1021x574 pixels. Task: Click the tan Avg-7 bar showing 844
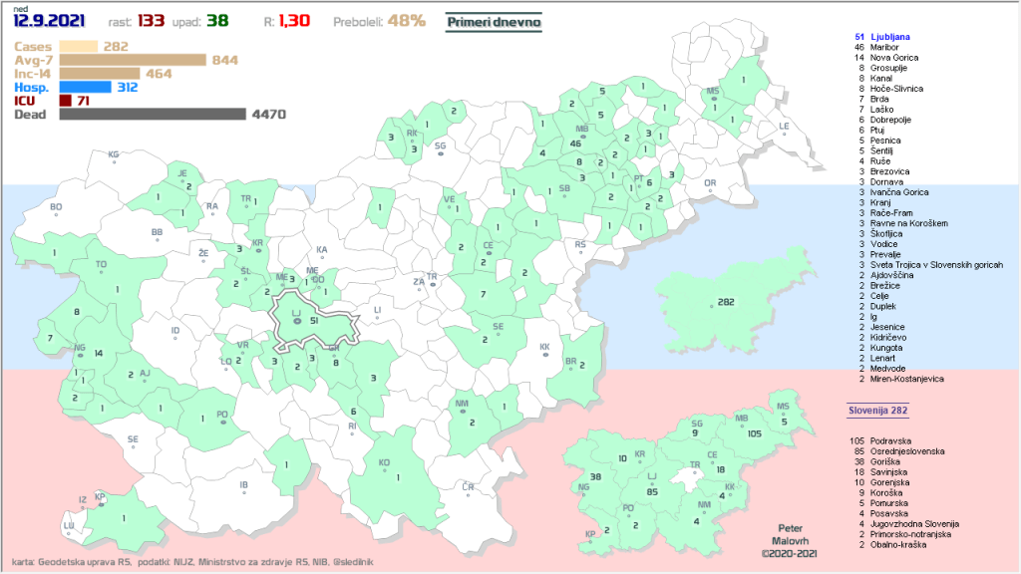point(133,60)
